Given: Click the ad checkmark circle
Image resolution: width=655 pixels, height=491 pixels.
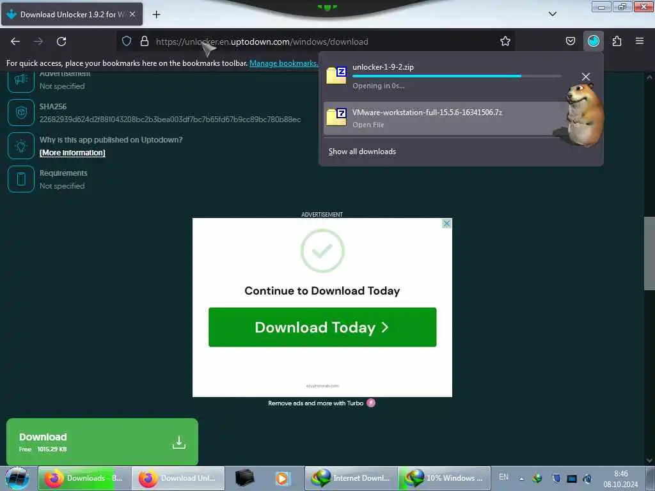Looking at the screenshot, I should click(322, 251).
